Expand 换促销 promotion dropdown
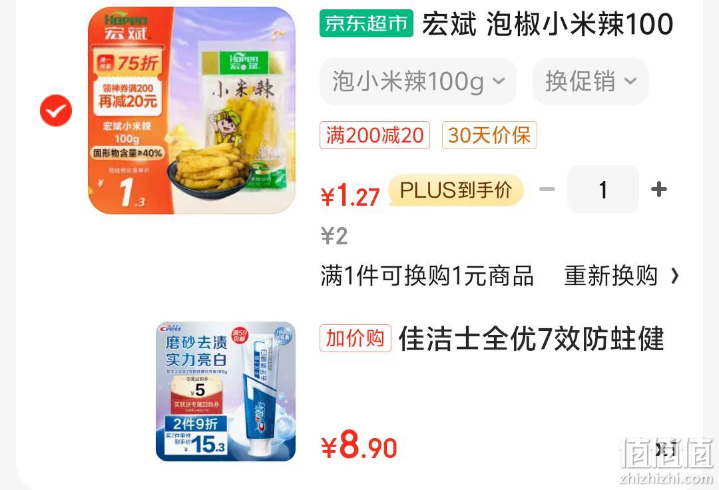Screen dimensions: 719x490 pos(590,81)
